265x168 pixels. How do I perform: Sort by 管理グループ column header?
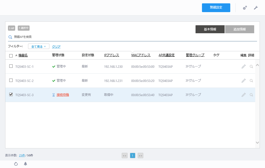[x=195, y=55]
